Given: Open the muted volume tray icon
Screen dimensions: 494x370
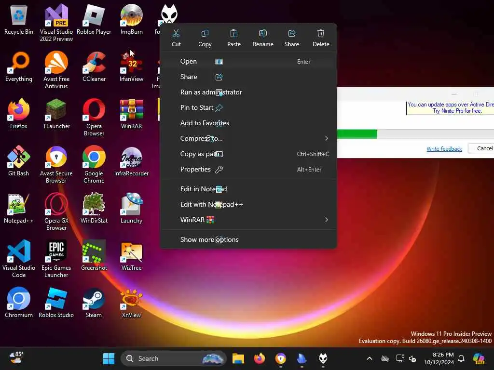Looking at the screenshot, I should click(x=412, y=358).
